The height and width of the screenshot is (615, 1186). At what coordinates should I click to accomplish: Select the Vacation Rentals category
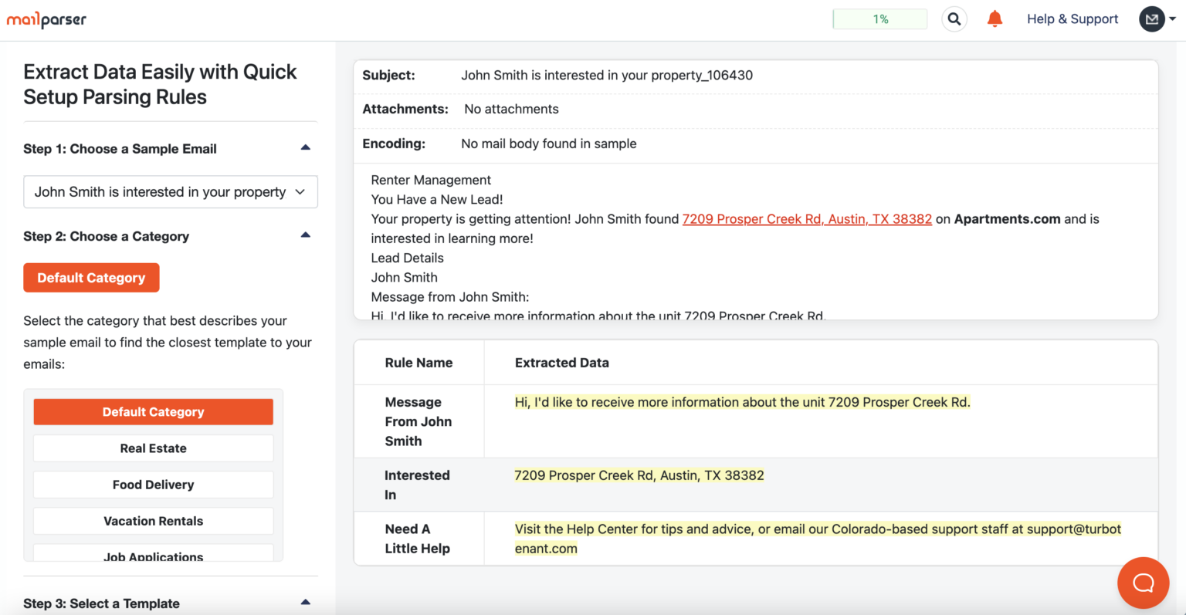[153, 521]
